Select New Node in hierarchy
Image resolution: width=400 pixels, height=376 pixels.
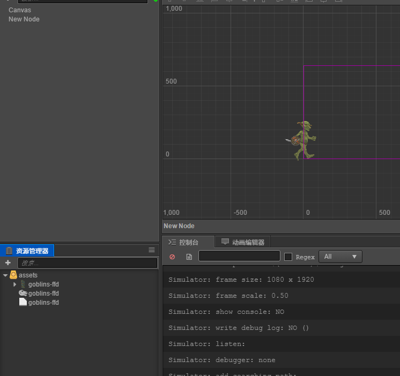coord(24,19)
